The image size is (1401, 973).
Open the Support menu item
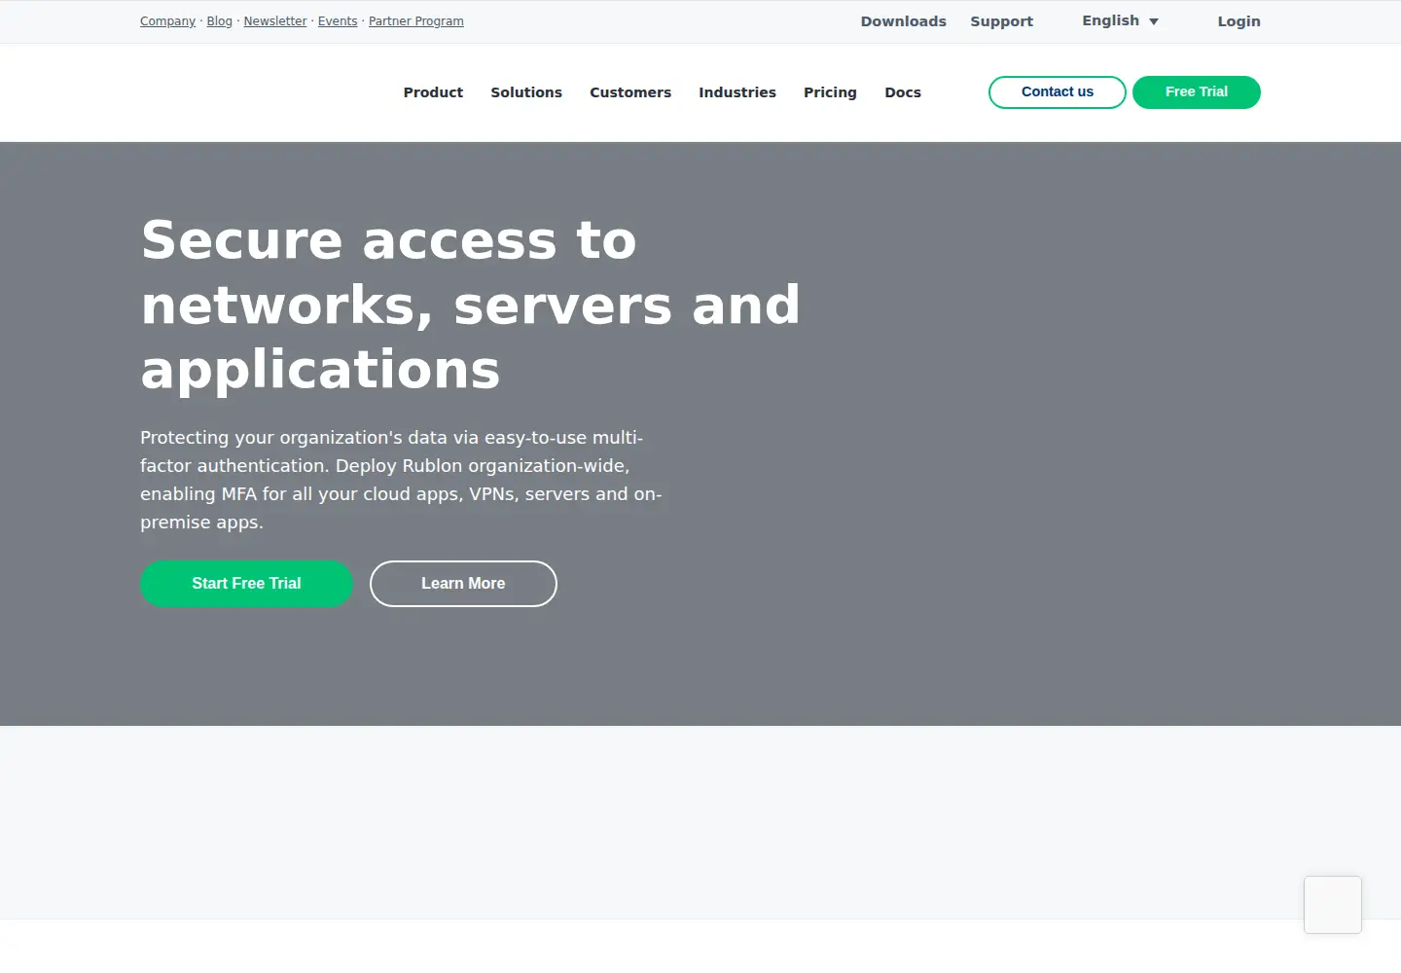coord(1001,21)
